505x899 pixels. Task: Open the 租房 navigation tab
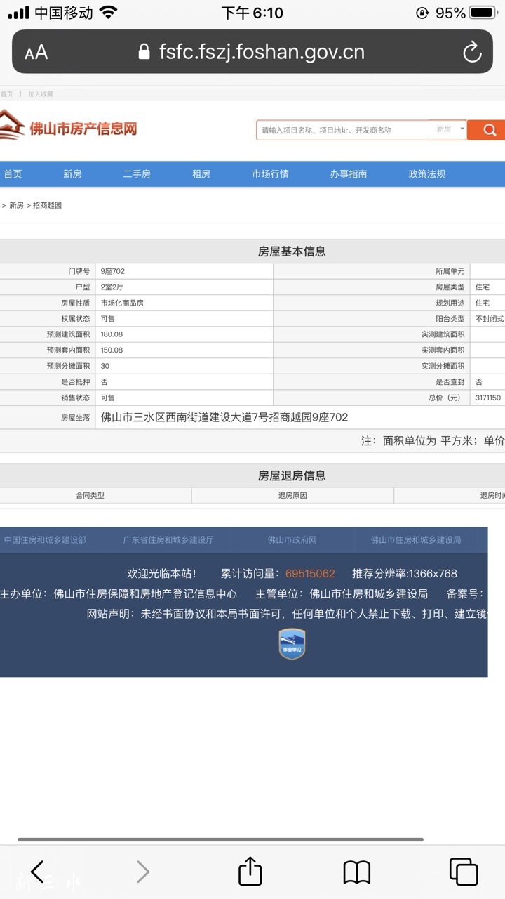[201, 174]
